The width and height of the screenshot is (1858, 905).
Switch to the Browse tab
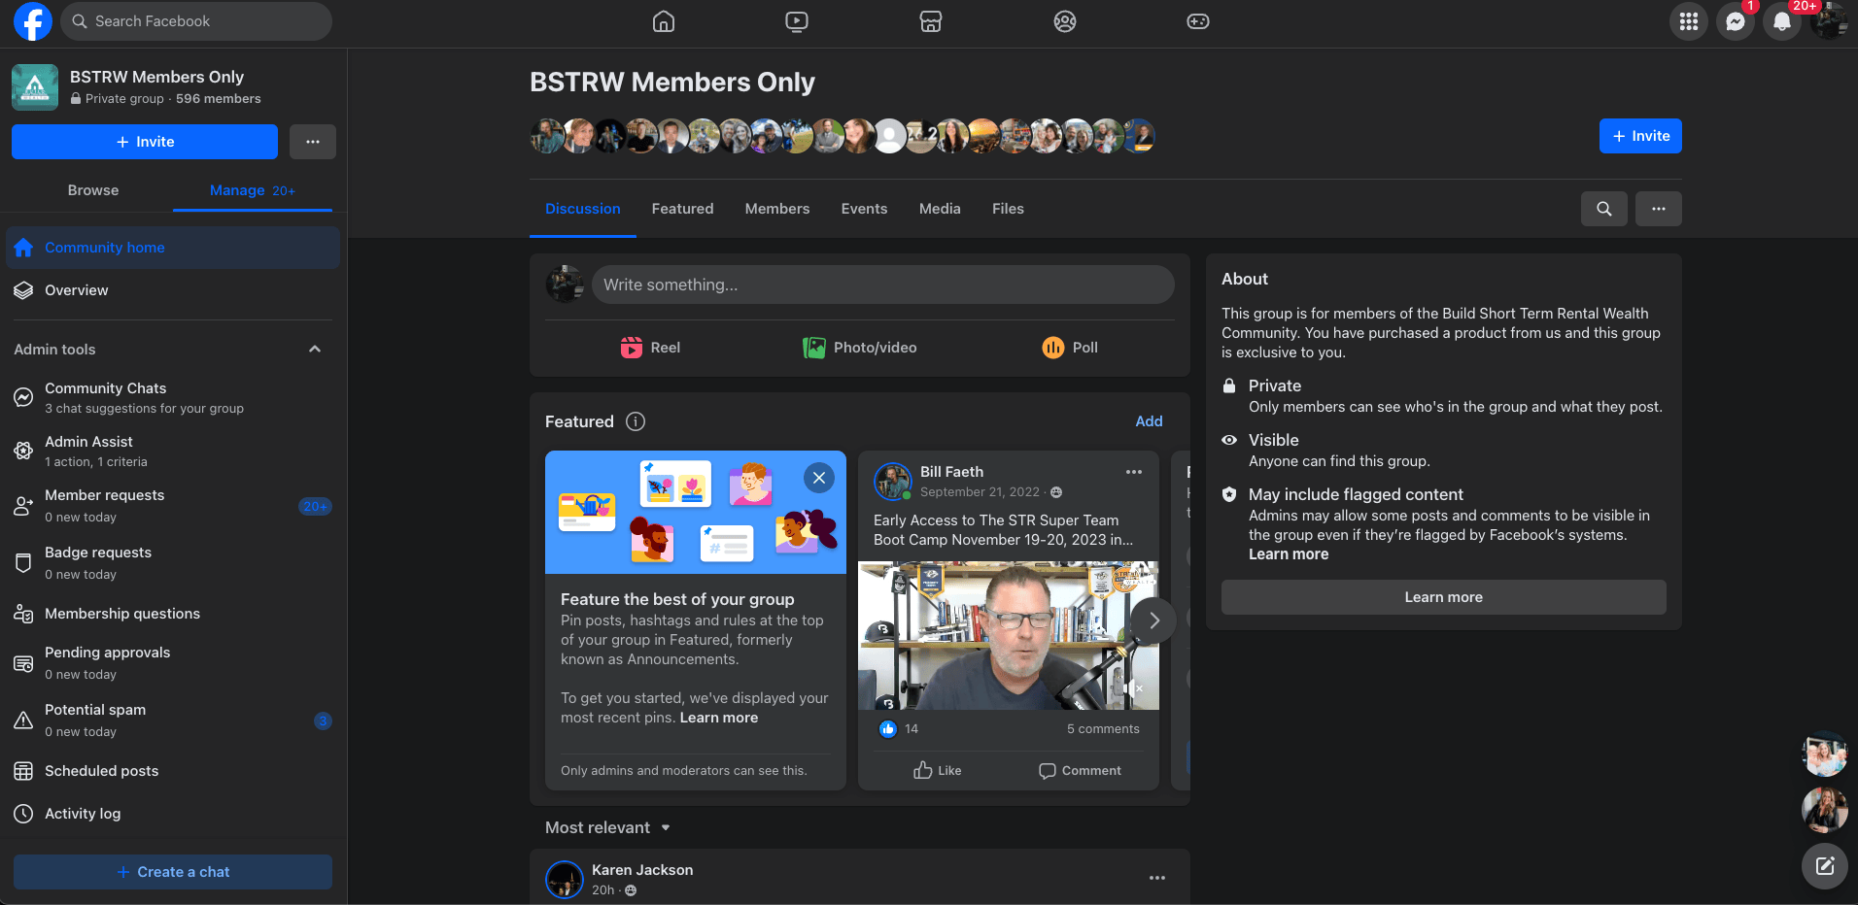pyautogui.click(x=93, y=190)
